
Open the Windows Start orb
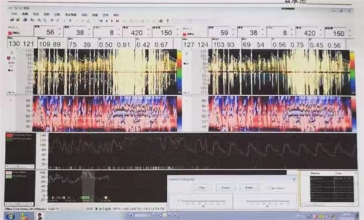(x=10, y=216)
